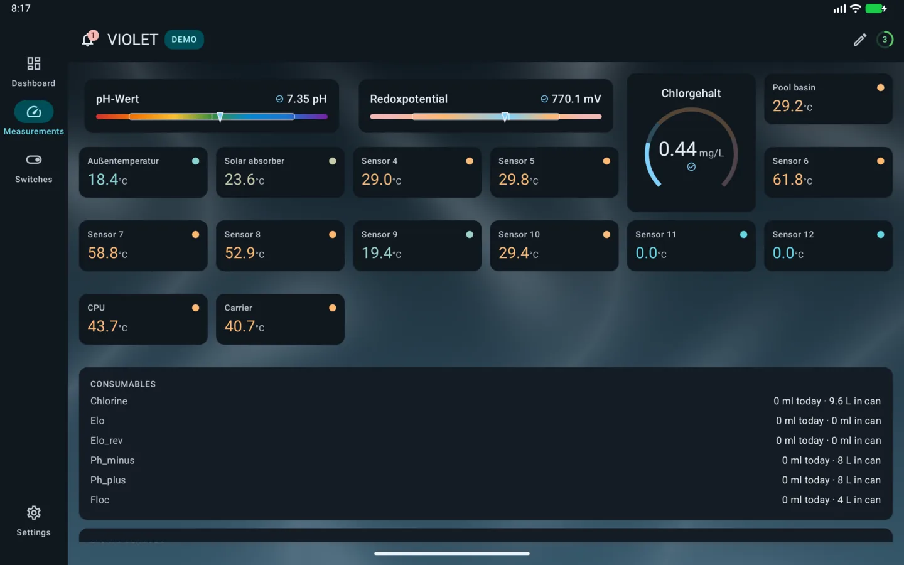Tap the Wi-Fi status icon

pyautogui.click(x=855, y=9)
